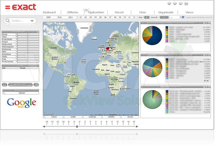Open the Productgroep dropdown

click(x=16, y=61)
